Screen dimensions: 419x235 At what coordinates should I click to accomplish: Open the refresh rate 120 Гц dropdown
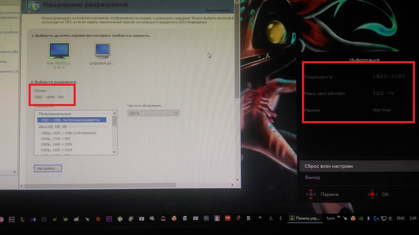(x=153, y=113)
